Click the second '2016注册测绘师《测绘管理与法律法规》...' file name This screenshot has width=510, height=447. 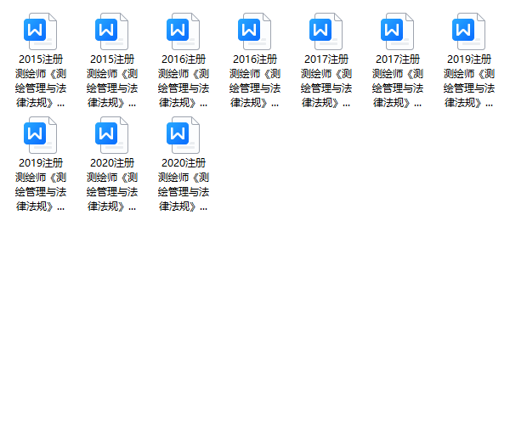tap(255, 81)
